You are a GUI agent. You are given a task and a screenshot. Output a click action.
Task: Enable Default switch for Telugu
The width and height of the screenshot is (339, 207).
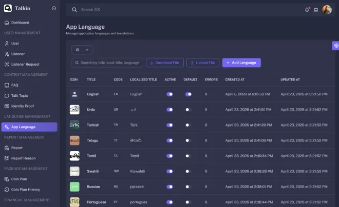189,140
